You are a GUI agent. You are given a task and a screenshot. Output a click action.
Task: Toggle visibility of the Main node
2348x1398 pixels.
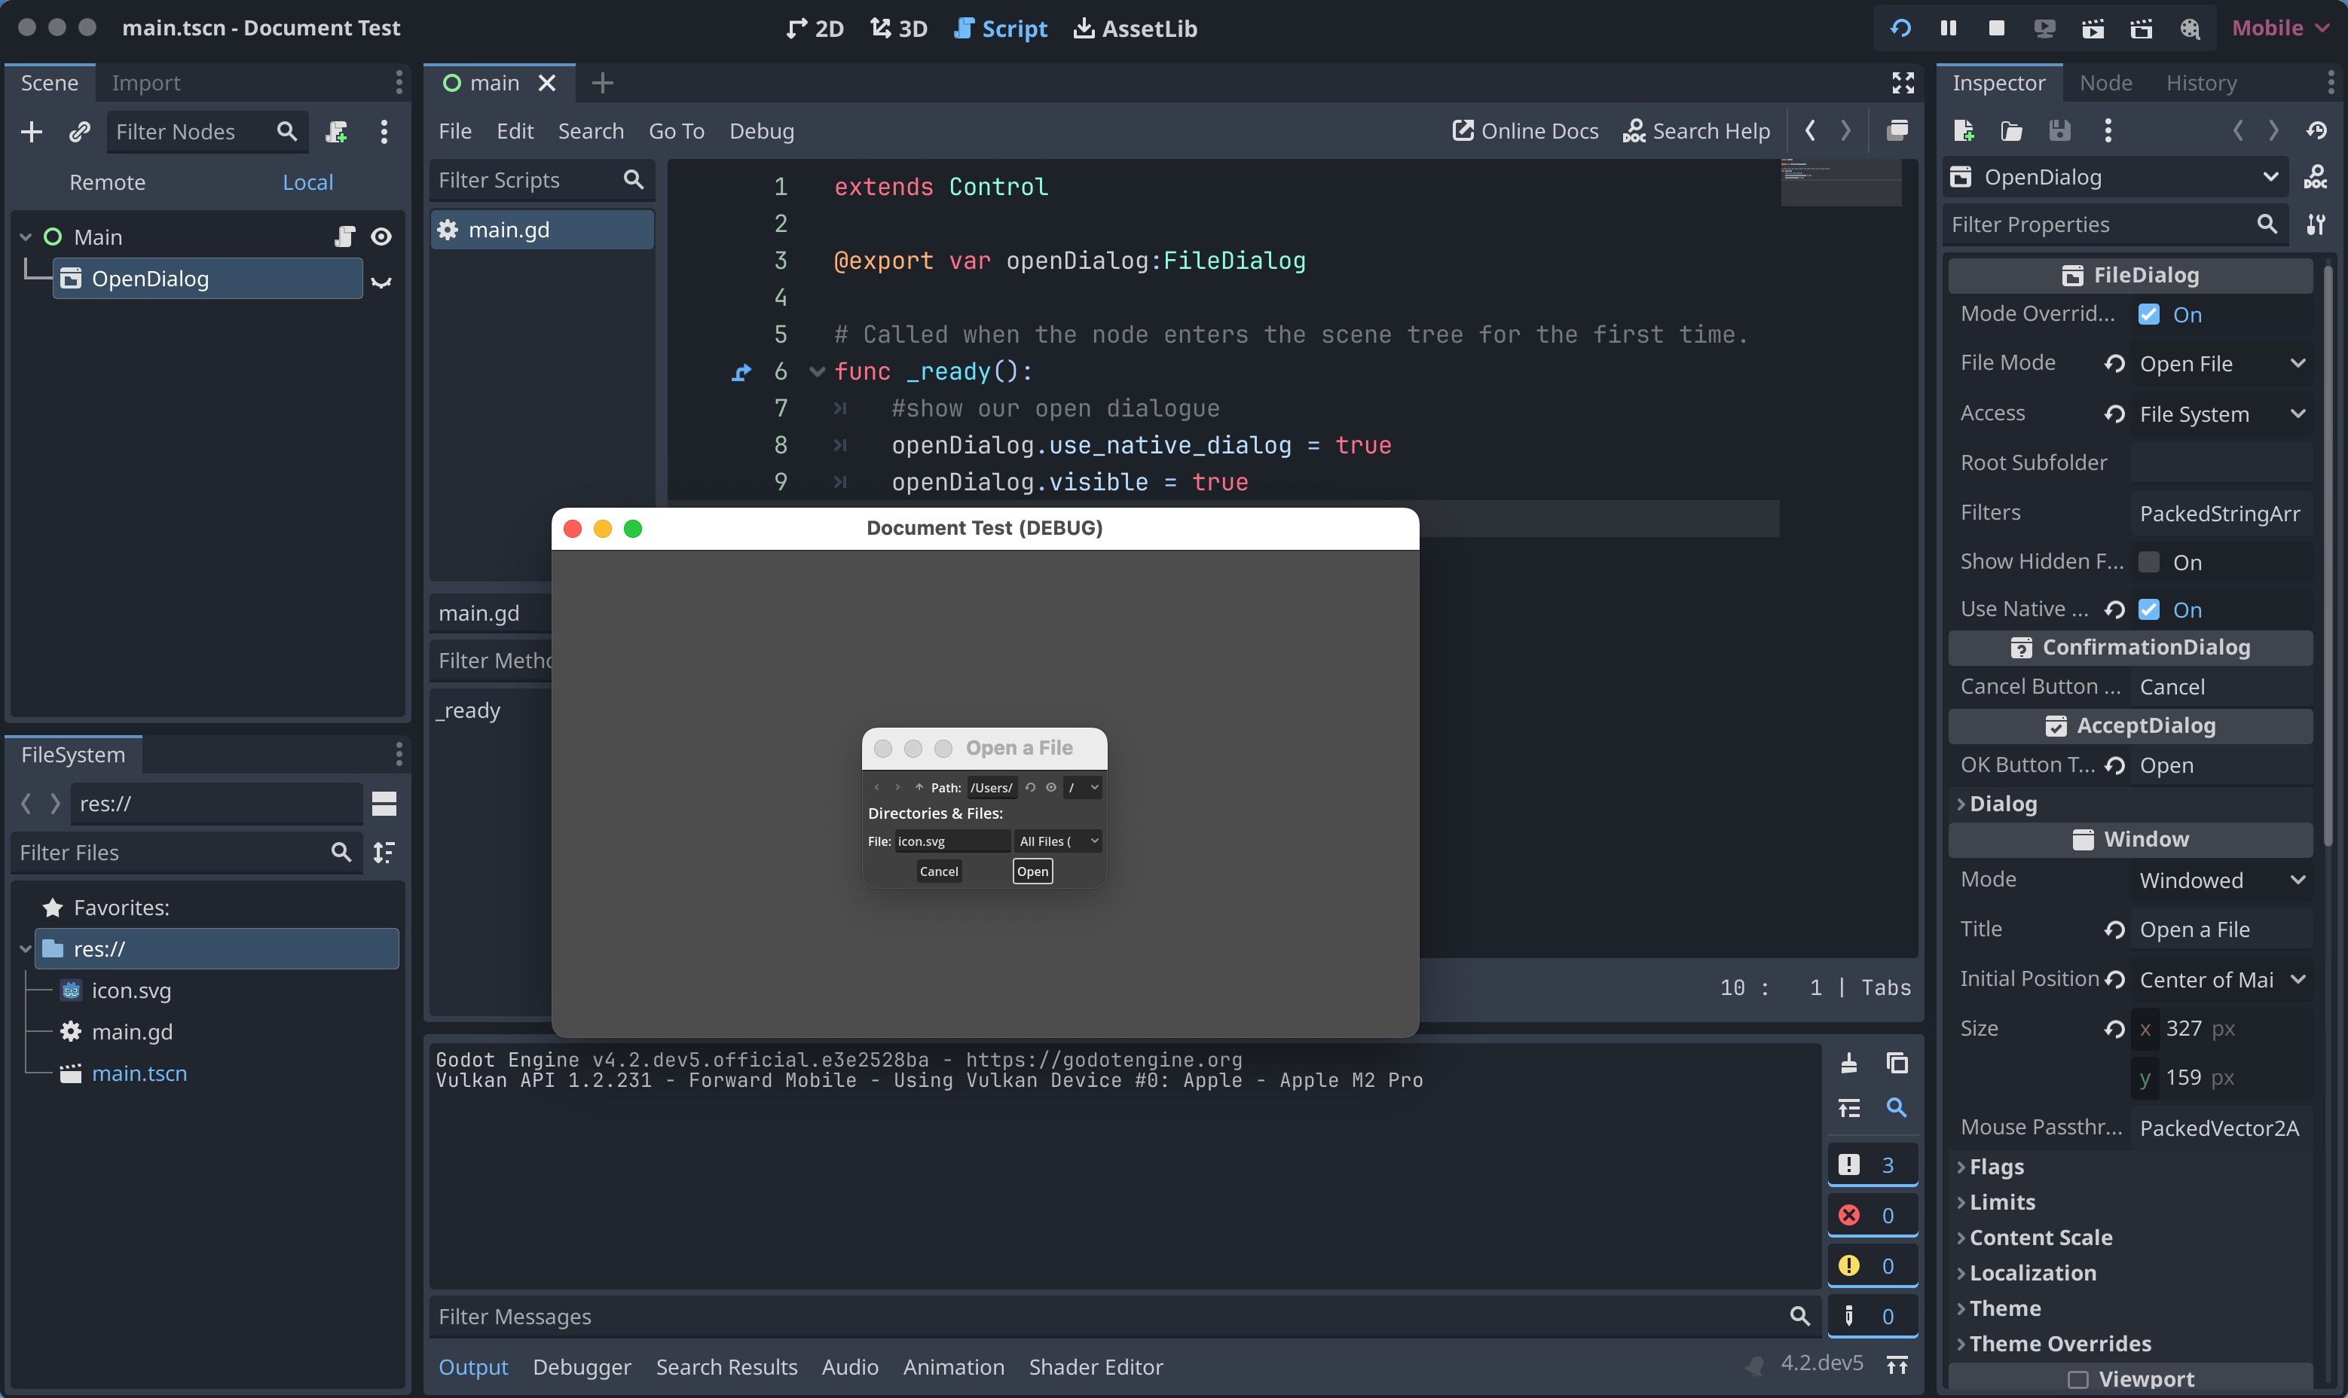point(381,237)
